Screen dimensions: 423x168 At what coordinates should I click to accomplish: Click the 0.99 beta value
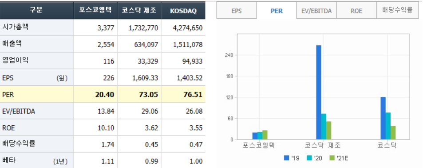click(x=151, y=161)
